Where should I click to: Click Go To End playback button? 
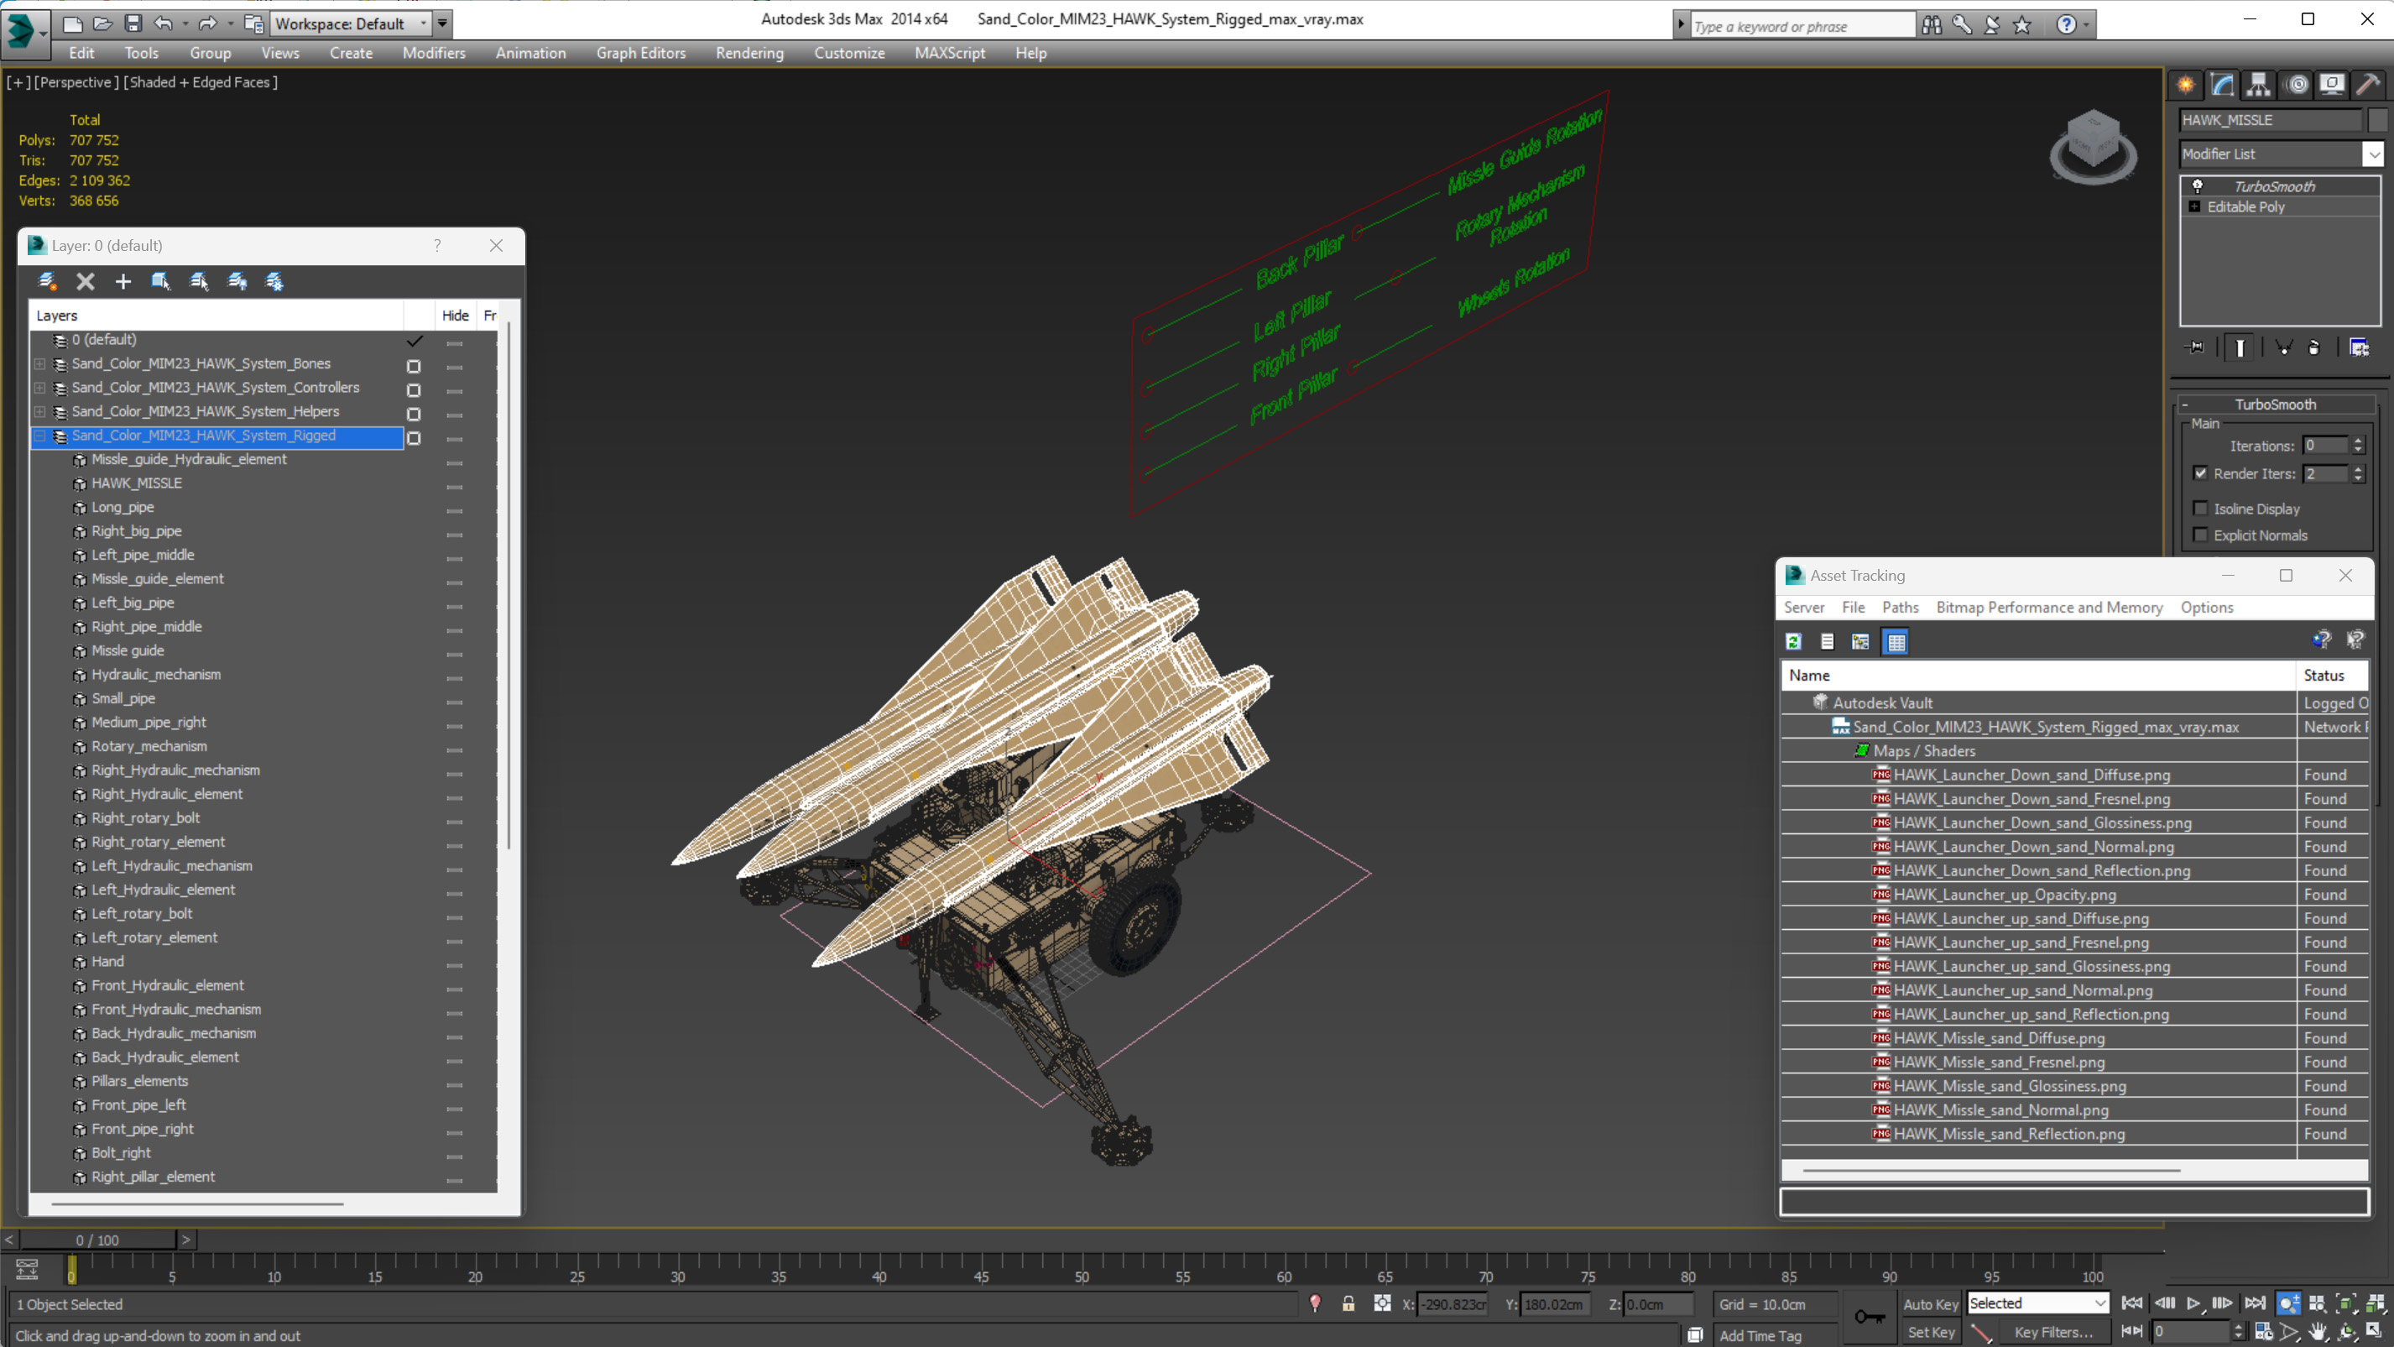pyautogui.click(x=2255, y=1303)
